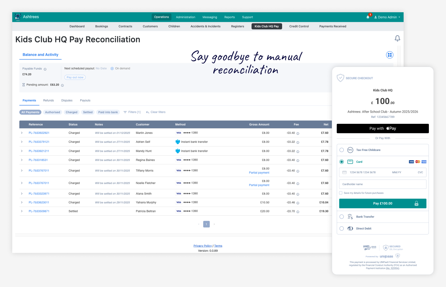
Task: Switch to the Refunds tab
Action: [x=48, y=100]
